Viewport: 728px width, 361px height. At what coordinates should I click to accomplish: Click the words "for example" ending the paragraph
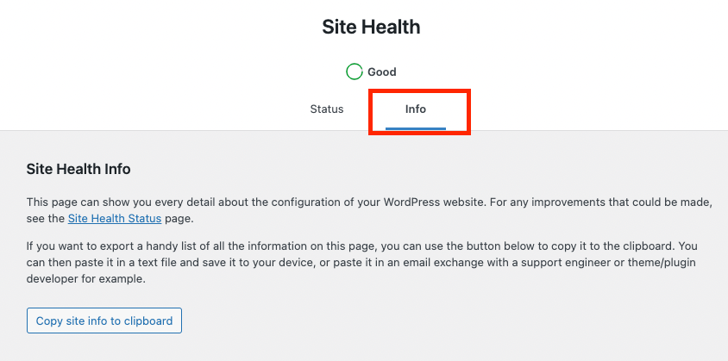(x=122, y=280)
